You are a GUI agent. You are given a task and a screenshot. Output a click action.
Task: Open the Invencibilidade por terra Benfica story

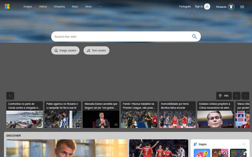tap(177, 115)
